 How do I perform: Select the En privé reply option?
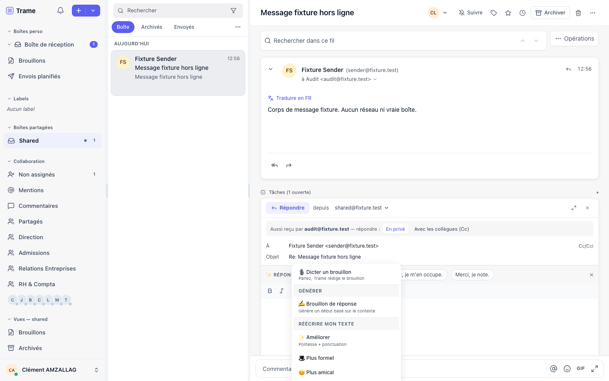pos(395,229)
